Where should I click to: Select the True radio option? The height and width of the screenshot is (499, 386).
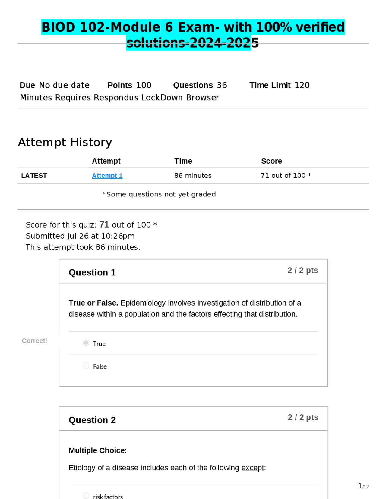[86, 343]
